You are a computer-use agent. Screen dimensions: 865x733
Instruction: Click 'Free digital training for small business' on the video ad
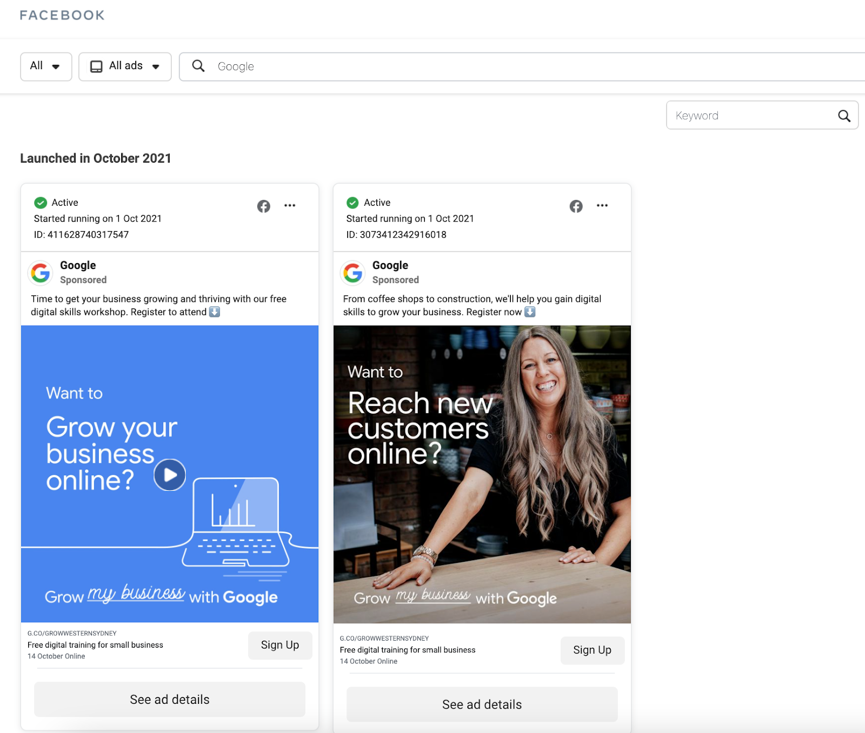pos(95,645)
